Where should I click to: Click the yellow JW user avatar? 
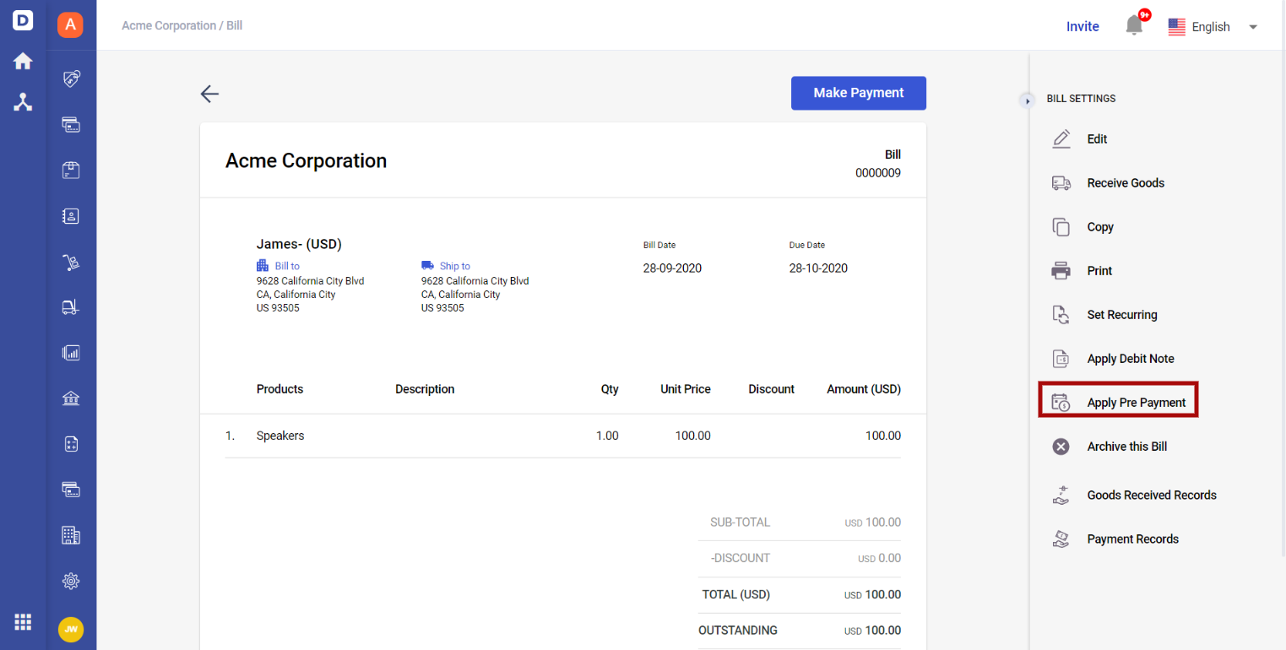[71, 629]
